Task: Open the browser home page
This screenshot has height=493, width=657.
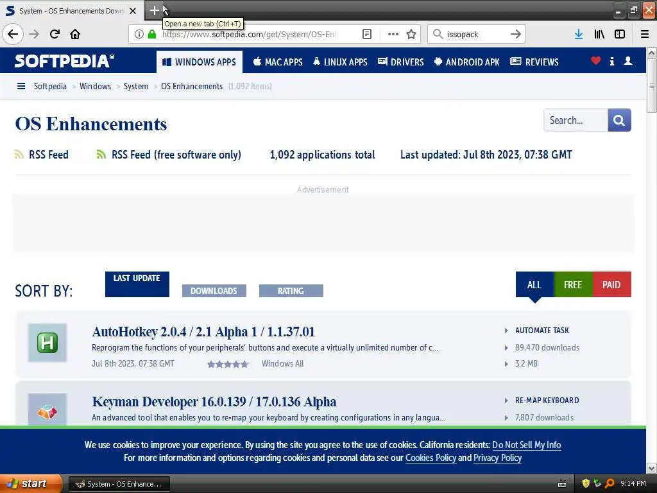Action: [75, 34]
